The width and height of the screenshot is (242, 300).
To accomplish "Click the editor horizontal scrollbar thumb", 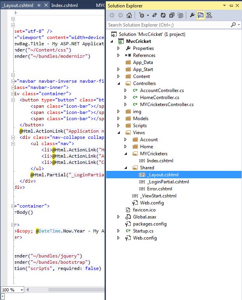I will [x=76, y=290].
